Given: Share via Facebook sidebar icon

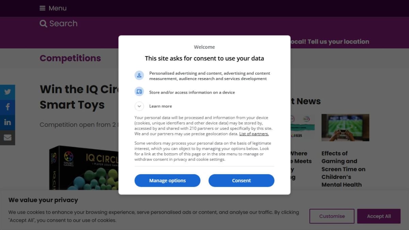Looking at the screenshot, I should pos(7,107).
